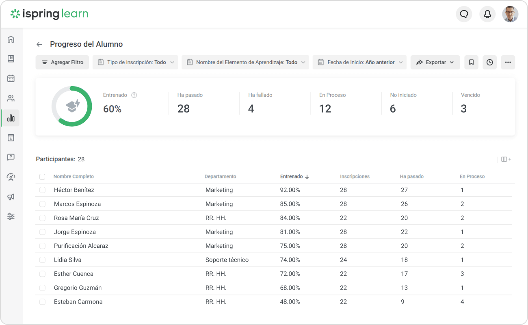Check the box for Héctor Benítez
The width and height of the screenshot is (528, 325).
pyautogui.click(x=42, y=190)
